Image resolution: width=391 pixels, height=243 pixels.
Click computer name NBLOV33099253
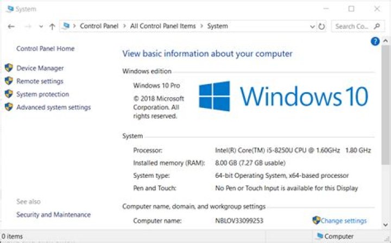(x=239, y=221)
